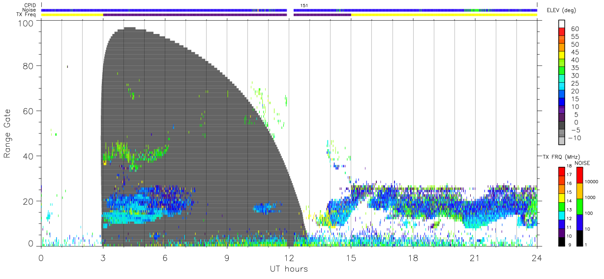Click the 'ELEV (deg)' colour bar title
Screen dimensions: 604x279
pos(561,10)
